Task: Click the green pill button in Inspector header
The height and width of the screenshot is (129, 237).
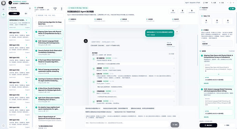Action: click(232, 9)
